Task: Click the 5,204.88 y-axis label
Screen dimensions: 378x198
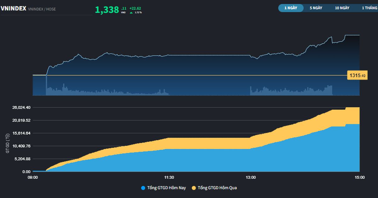Action: point(23,159)
